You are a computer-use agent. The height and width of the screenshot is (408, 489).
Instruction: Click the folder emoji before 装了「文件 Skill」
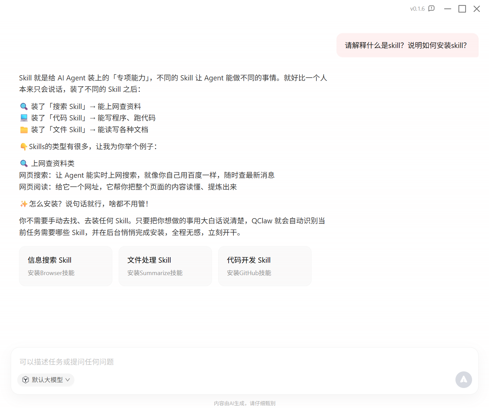[x=24, y=130]
